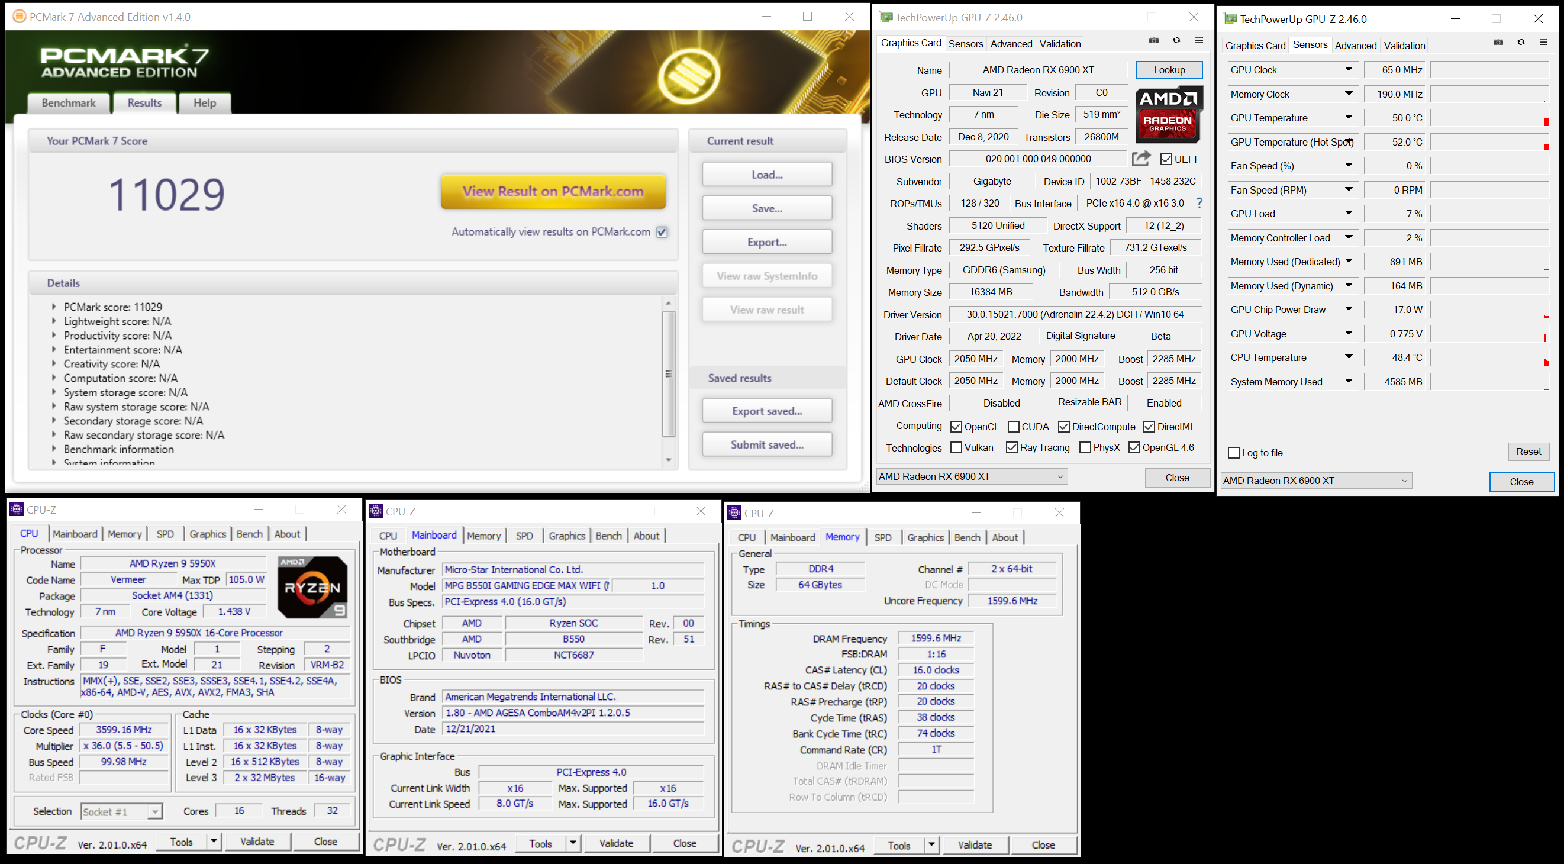Open Graphics tab in Memory CPU-Z window
The image size is (1564, 864).
(925, 537)
